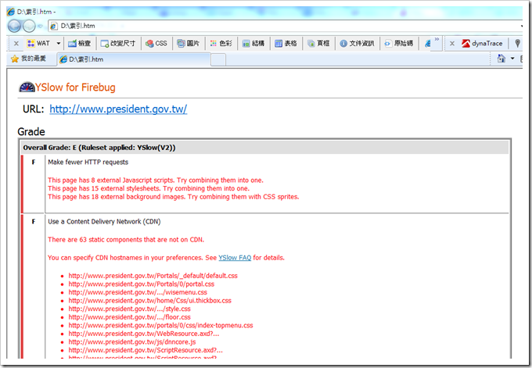Viewport: 532px width, 368px height.
Task: Click the line '8 external Javascript scripts'
Action: click(x=156, y=180)
